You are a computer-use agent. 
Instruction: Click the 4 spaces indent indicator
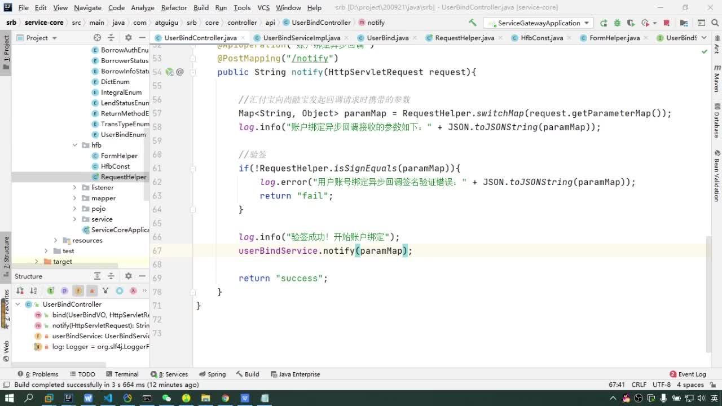[x=690, y=385]
